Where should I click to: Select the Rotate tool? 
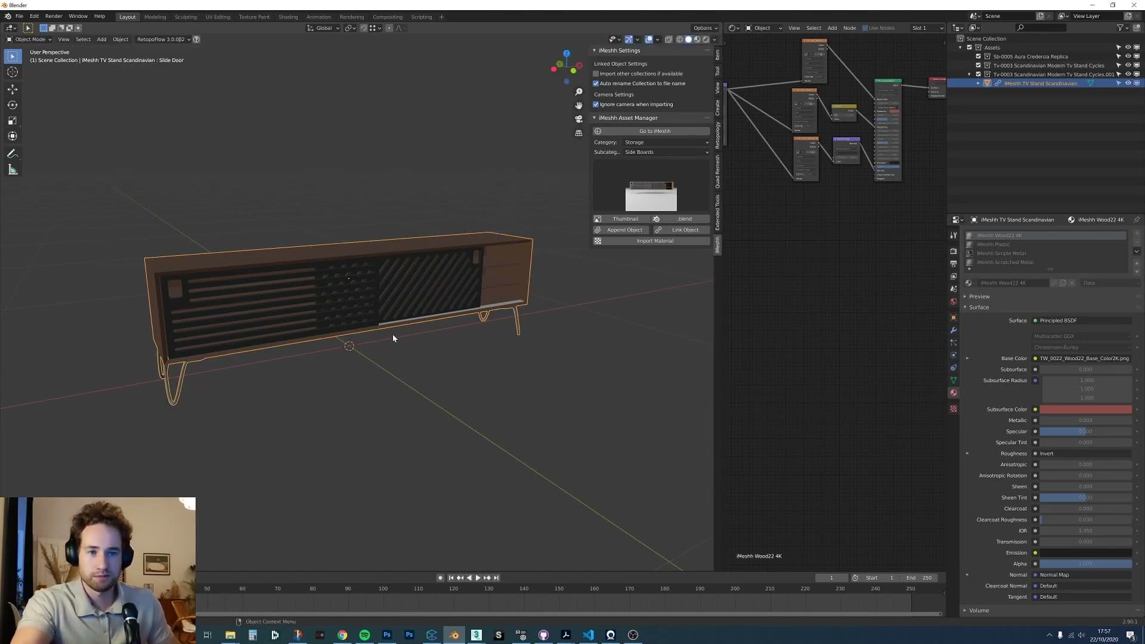click(x=13, y=105)
